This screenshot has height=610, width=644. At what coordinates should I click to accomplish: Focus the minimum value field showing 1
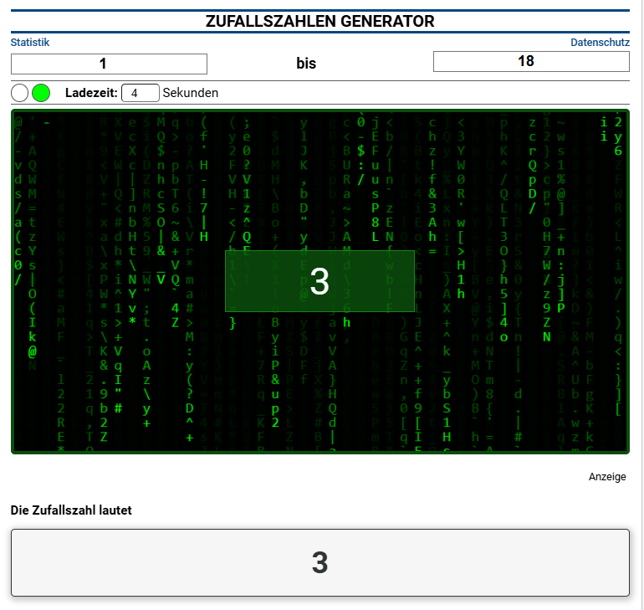(x=109, y=64)
